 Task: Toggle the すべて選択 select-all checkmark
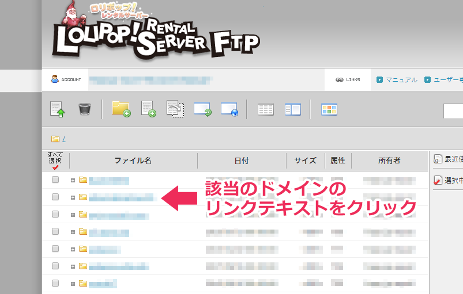[x=55, y=167]
